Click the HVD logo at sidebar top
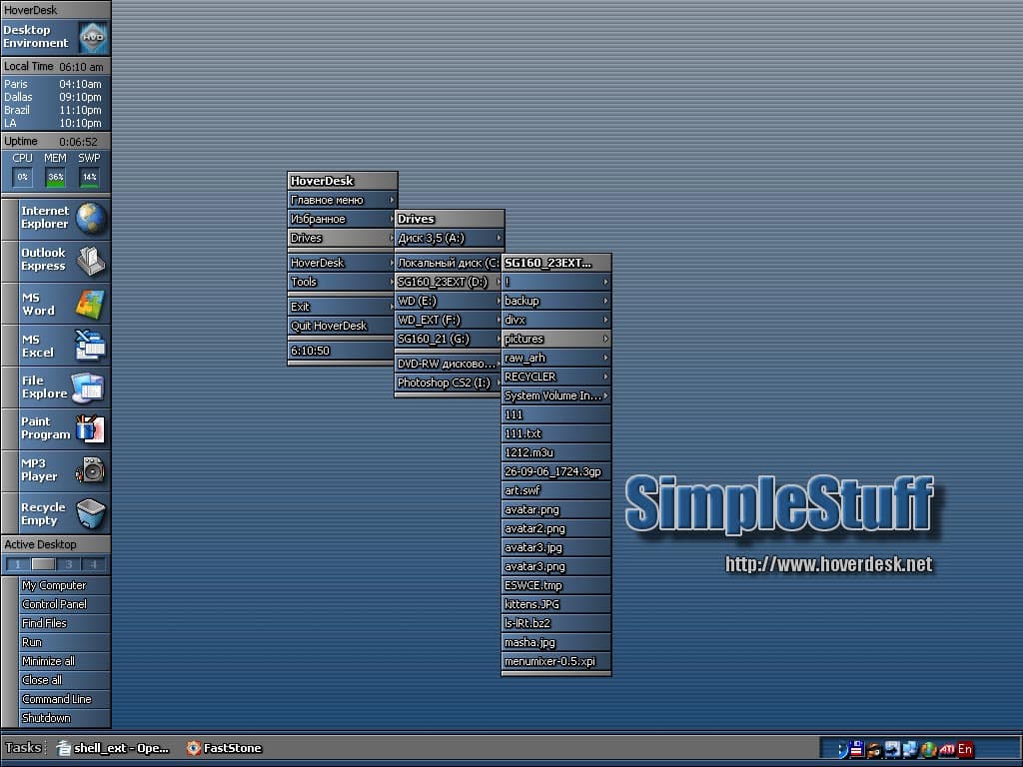Image resolution: width=1023 pixels, height=767 pixels. pyautogui.click(x=92, y=37)
